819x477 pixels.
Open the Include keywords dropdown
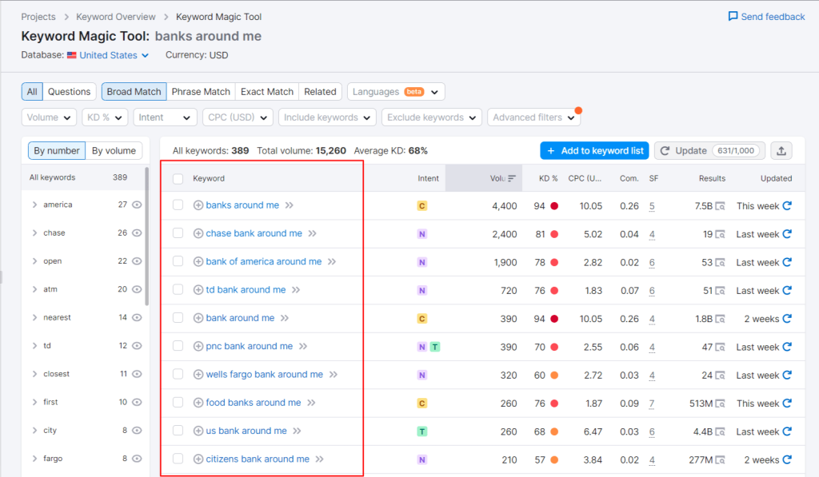pos(327,117)
